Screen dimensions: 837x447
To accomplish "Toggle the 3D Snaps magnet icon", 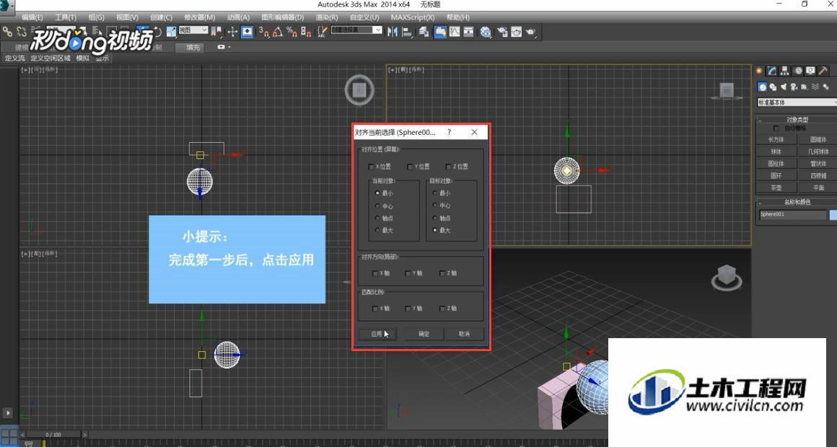I will (263, 32).
